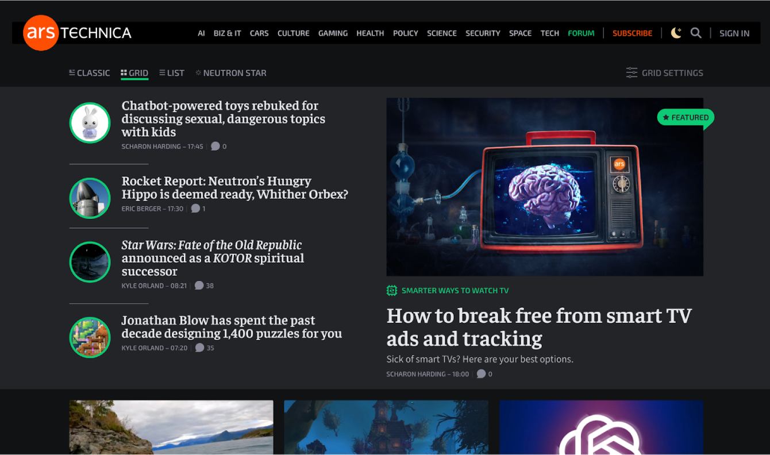Click the Smarter Ways to Watch TV chip icon
Viewport: 770px width, 455px height.
392,291
